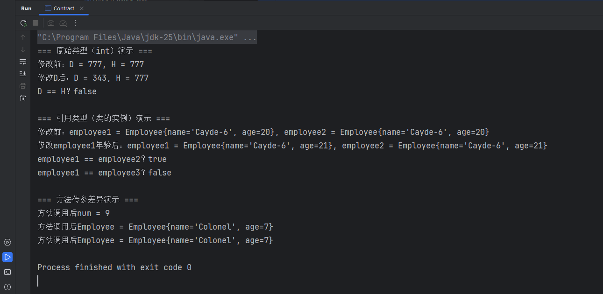This screenshot has width=603, height=294.
Task: Open the Problems tool window icon
Action: click(7, 287)
